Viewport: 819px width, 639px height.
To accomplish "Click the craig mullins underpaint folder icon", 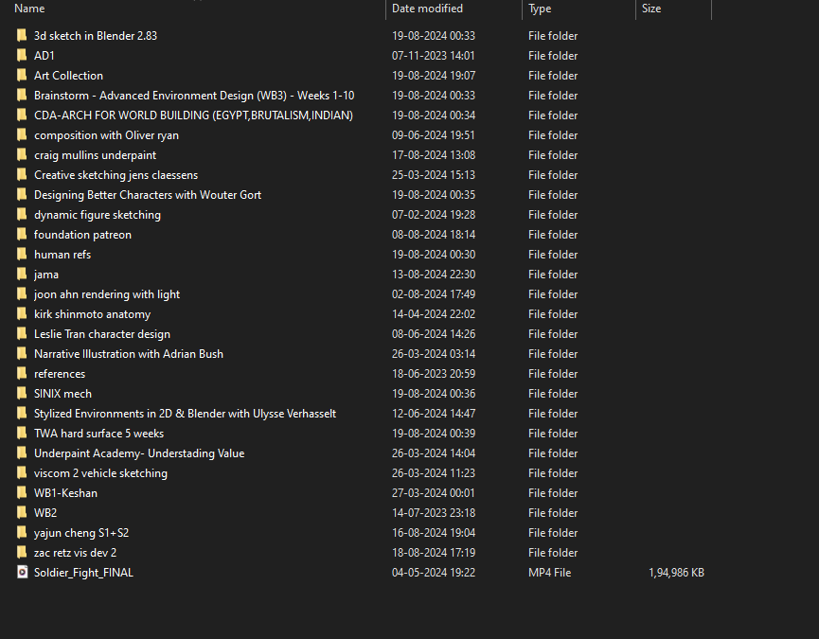I will 22,155.
